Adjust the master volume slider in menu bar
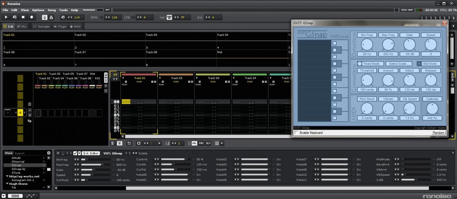The image size is (457, 199). pyautogui.click(x=92, y=10)
